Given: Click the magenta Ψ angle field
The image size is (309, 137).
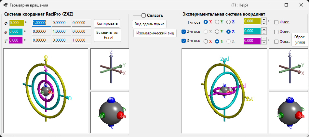Looking at the screenshot, I should tap(16, 40).
